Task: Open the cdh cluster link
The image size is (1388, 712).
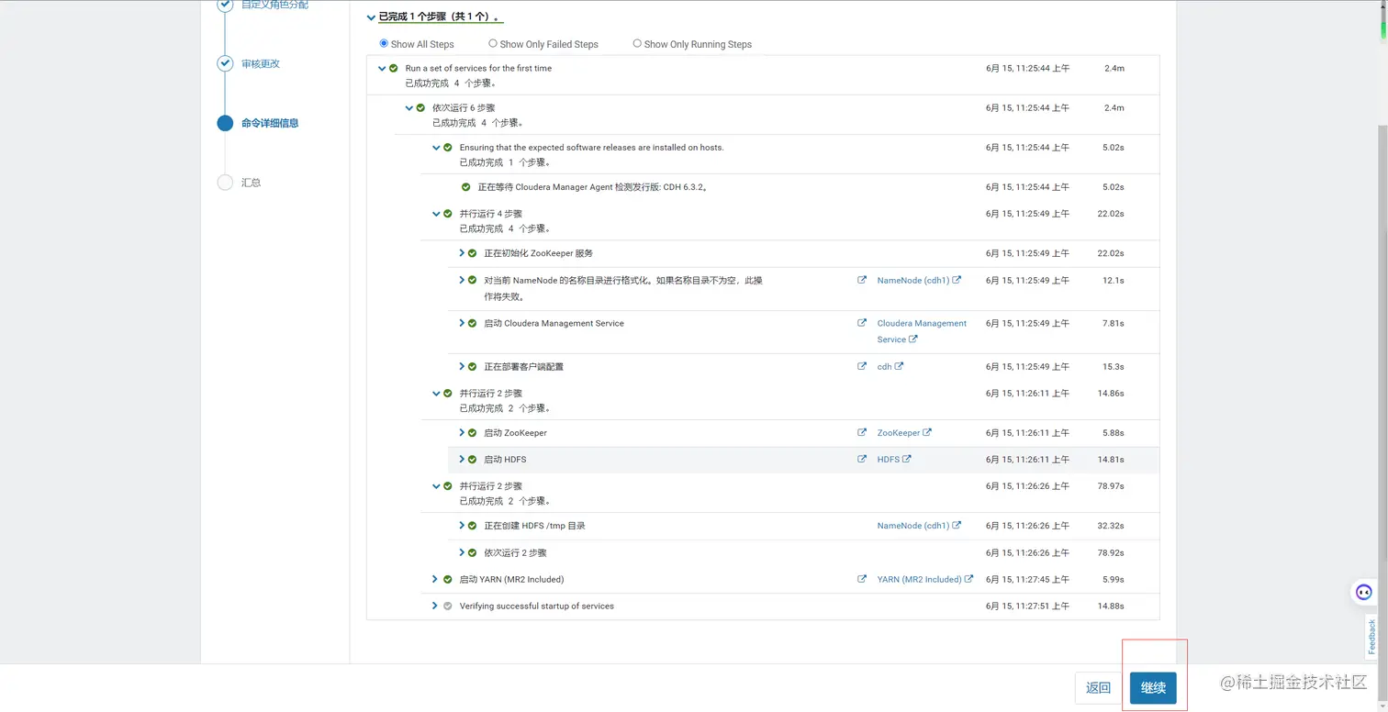Action: coord(884,366)
